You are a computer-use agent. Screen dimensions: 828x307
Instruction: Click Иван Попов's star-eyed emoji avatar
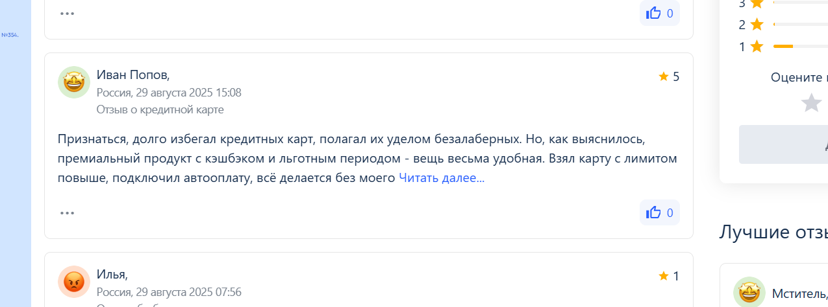coord(74,82)
